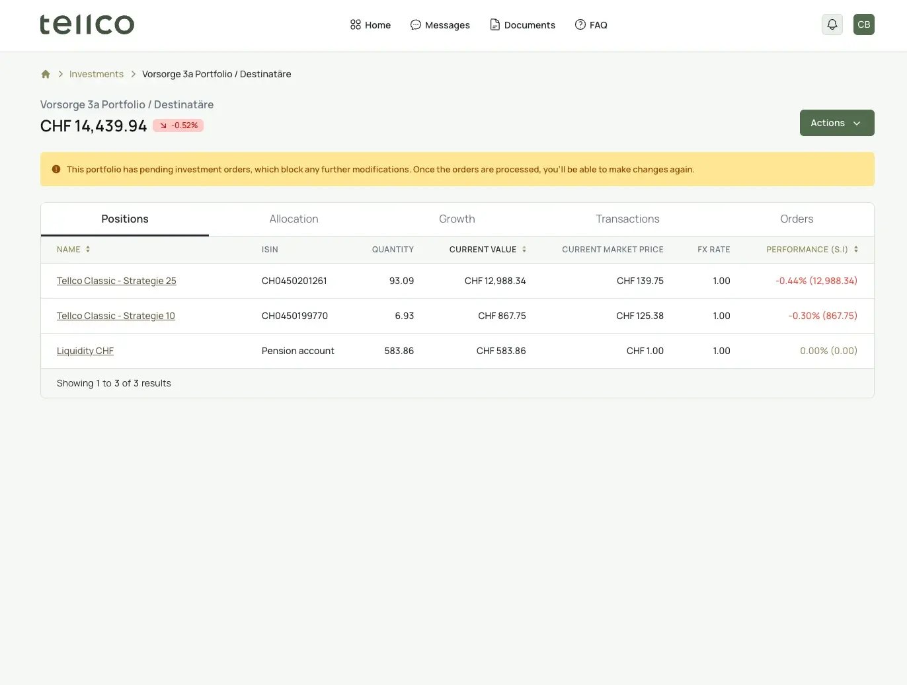This screenshot has height=685, width=907.
Task: Switch to the Transactions tab
Action: click(x=627, y=219)
